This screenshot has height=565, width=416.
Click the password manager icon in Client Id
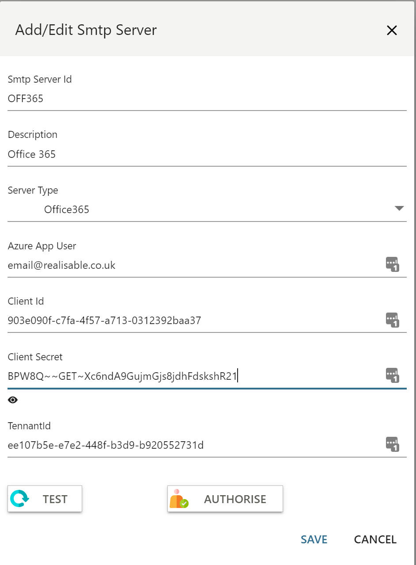(392, 320)
